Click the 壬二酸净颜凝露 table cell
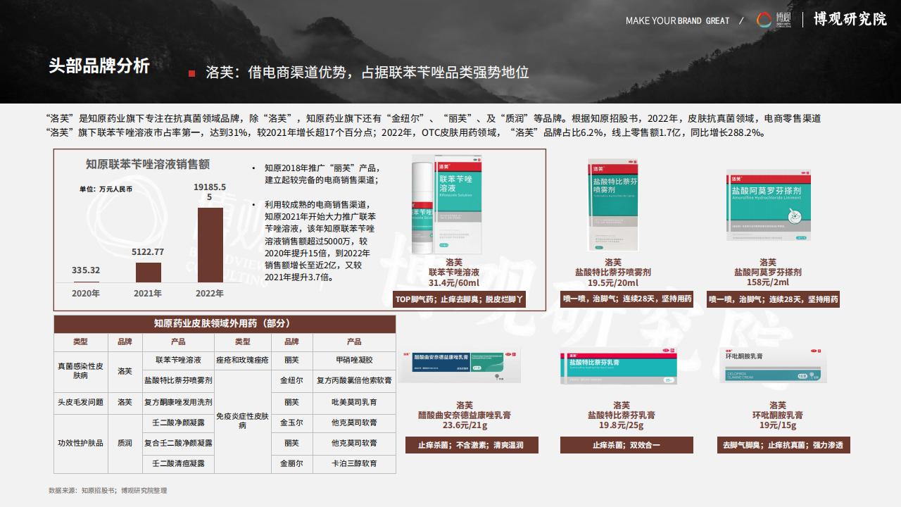The width and height of the screenshot is (901, 507). 178,423
